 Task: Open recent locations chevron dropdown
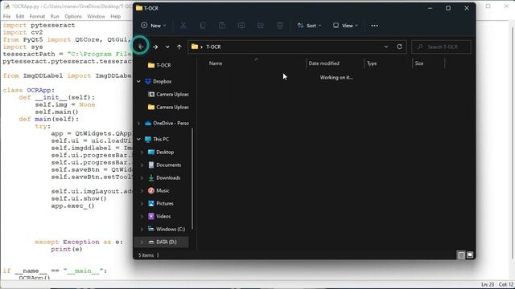pos(167,47)
